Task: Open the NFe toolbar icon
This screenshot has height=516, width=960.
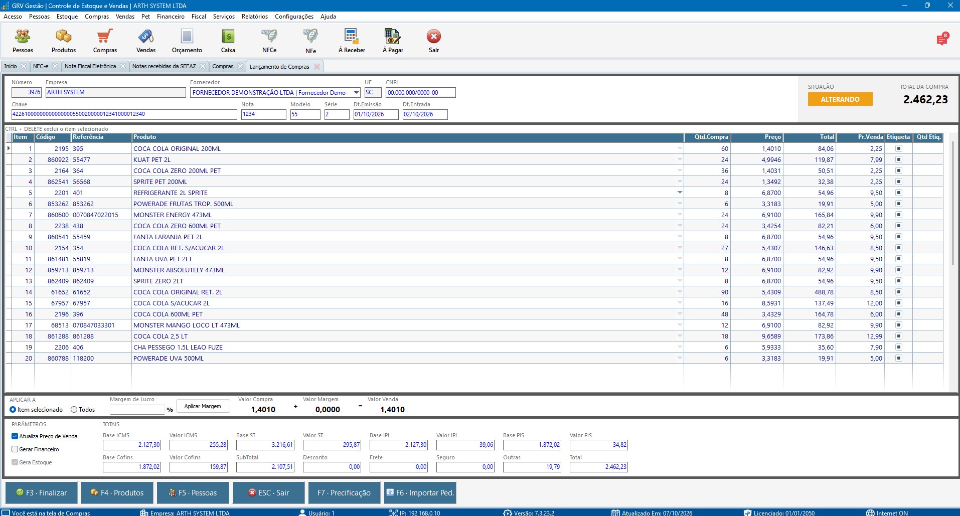Action: pos(310,41)
